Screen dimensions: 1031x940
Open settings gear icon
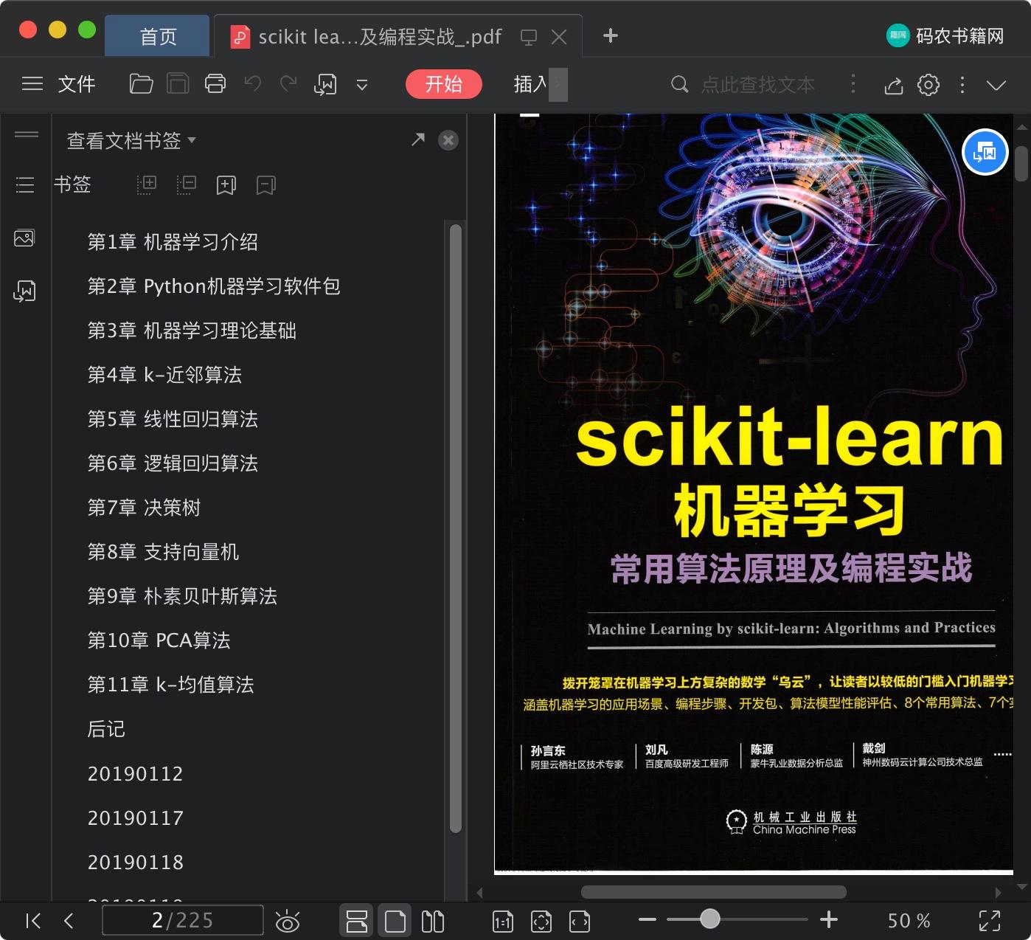click(928, 85)
